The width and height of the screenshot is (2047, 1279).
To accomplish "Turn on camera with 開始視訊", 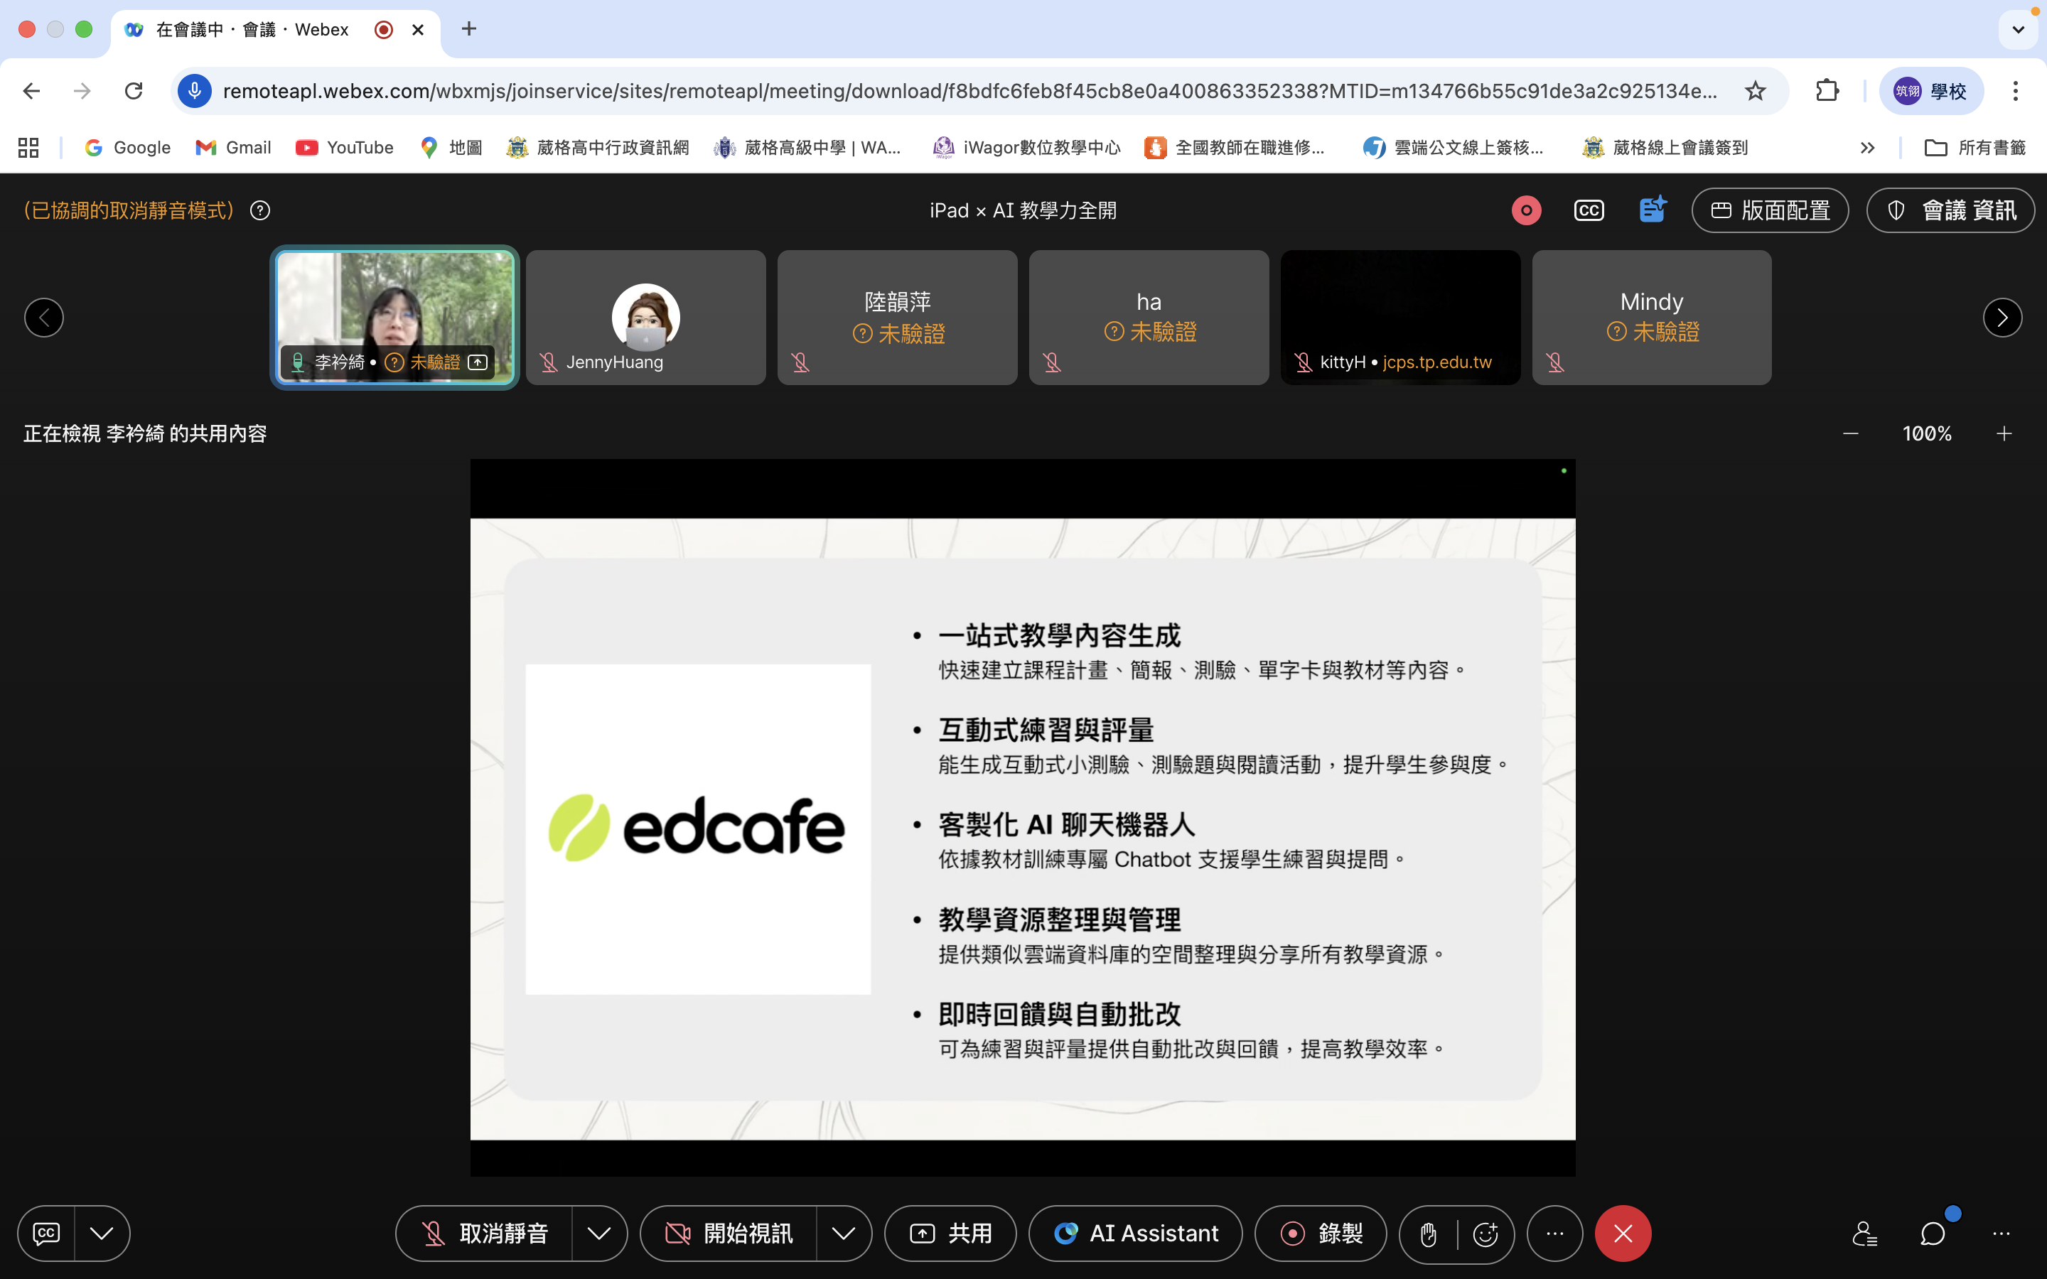I will (x=729, y=1234).
